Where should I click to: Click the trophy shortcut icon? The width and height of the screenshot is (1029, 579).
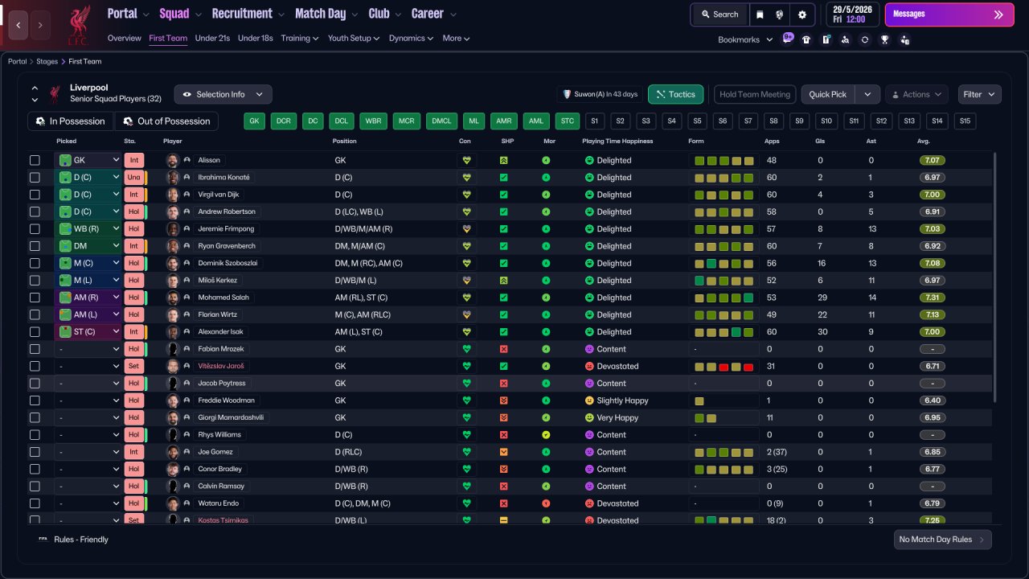tap(884, 39)
